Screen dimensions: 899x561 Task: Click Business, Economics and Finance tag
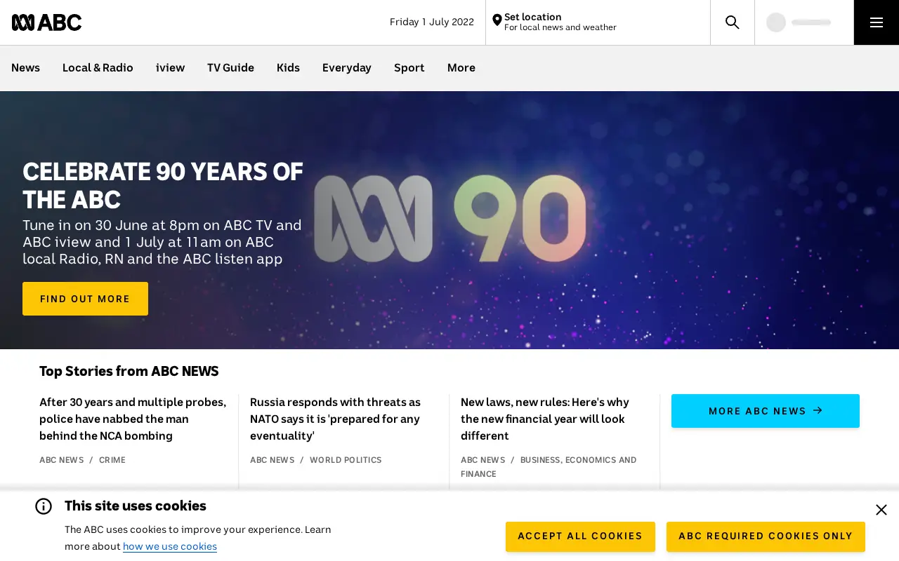(x=549, y=467)
